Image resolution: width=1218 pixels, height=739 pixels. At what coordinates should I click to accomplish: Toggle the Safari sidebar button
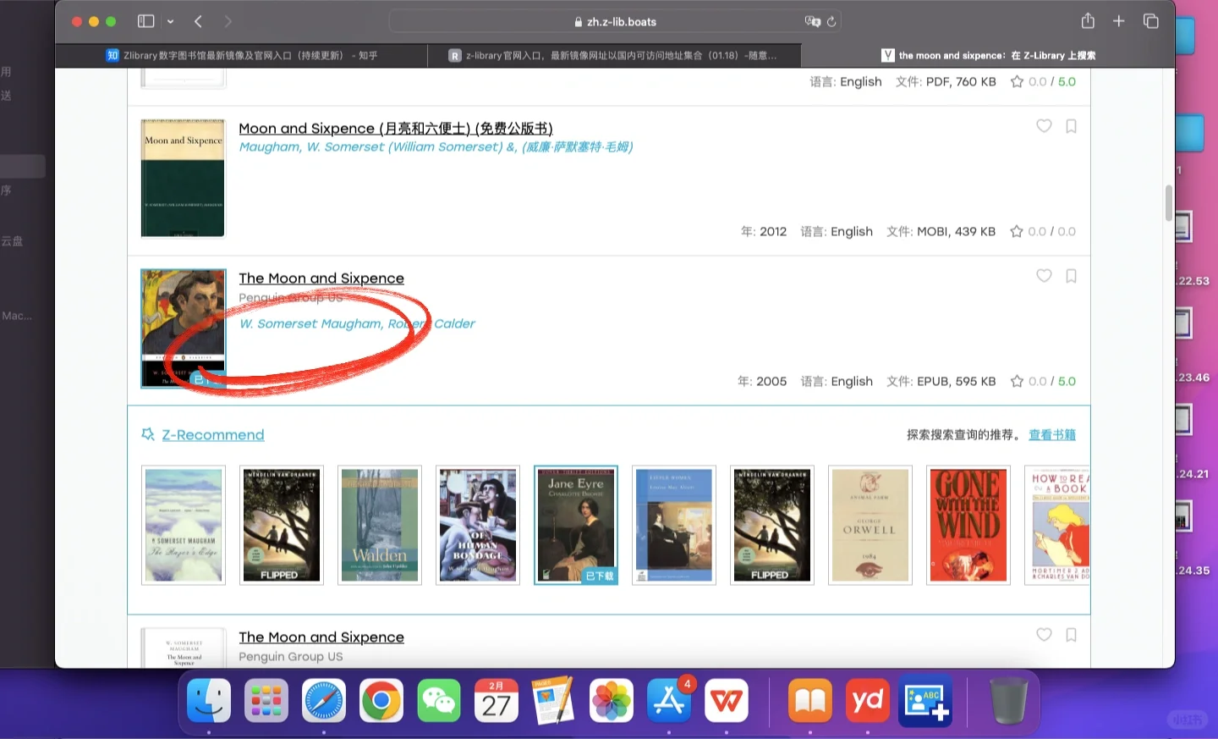click(x=145, y=21)
